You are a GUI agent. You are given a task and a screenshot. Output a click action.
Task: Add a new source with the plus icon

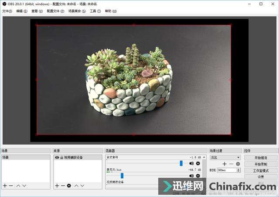(57, 186)
